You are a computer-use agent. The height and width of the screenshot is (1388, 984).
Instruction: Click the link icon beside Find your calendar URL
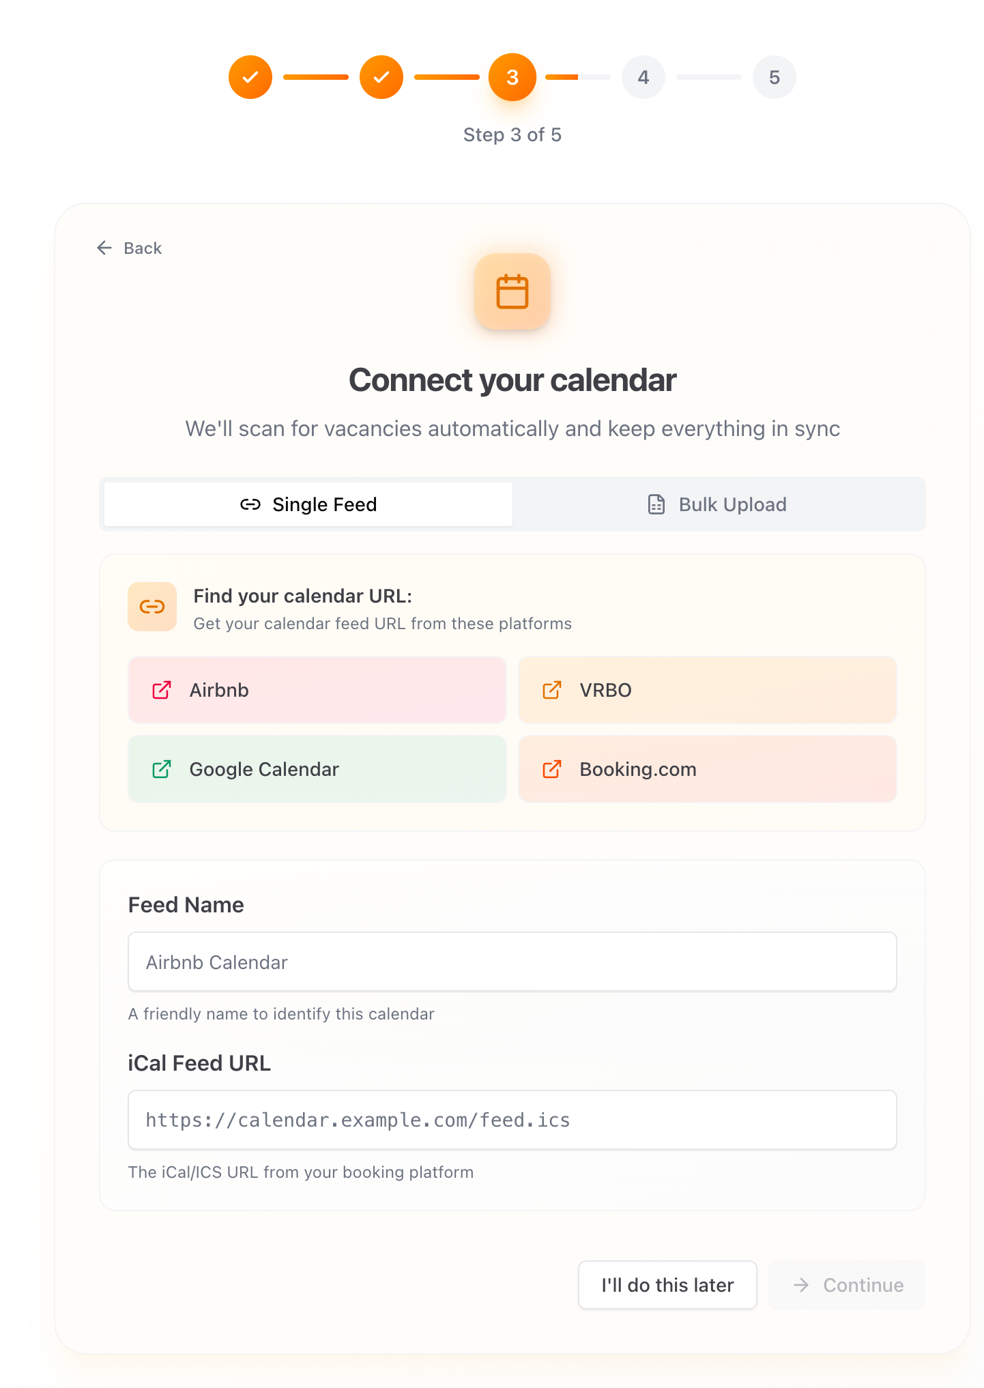(x=151, y=606)
